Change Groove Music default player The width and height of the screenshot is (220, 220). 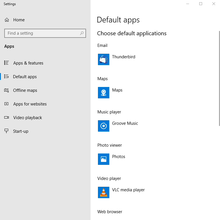[x=125, y=123]
